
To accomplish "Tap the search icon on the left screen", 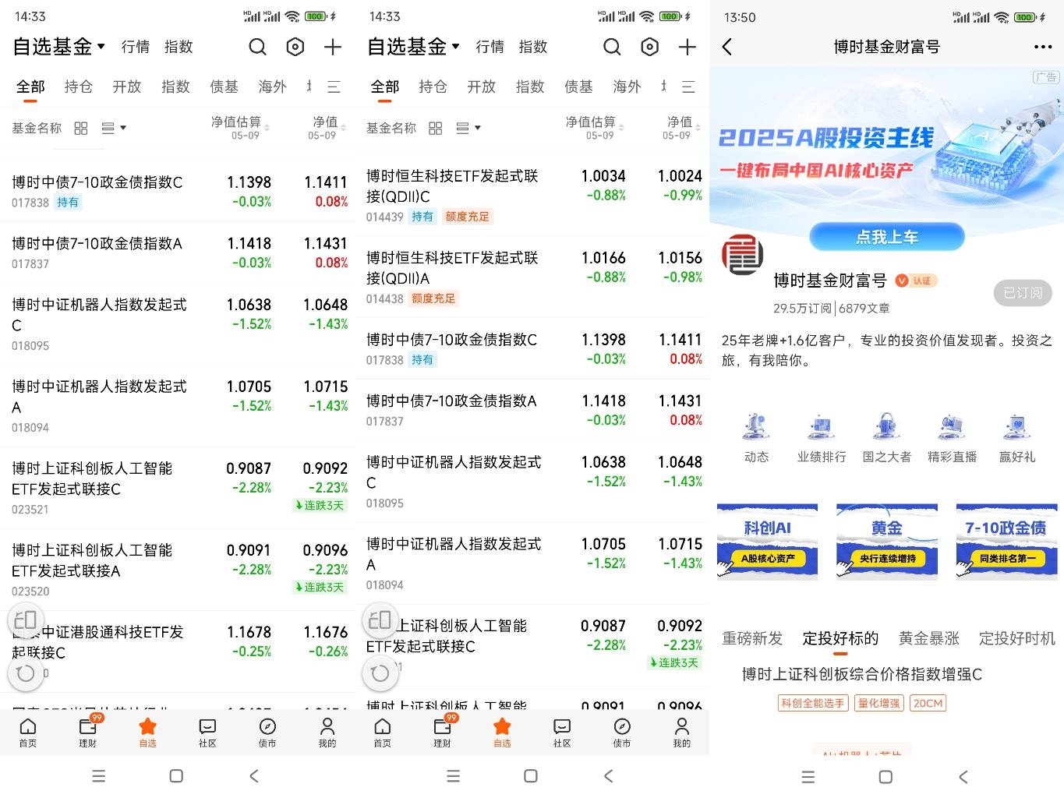I will [257, 48].
